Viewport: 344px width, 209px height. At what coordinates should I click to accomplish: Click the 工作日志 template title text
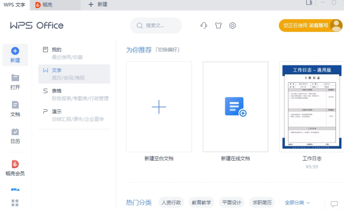coord(312,158)
